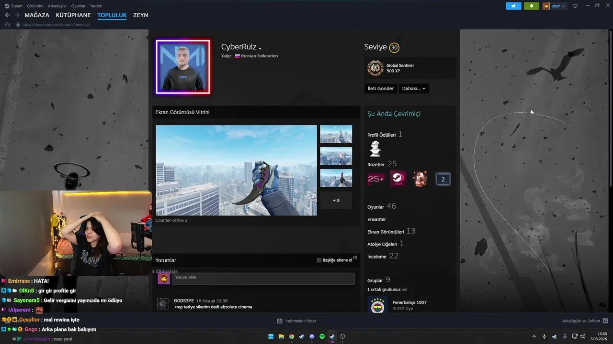The image size is (613, 344).
Task: Open the Fenerbahçe 1907 group name
Action: 409,302
